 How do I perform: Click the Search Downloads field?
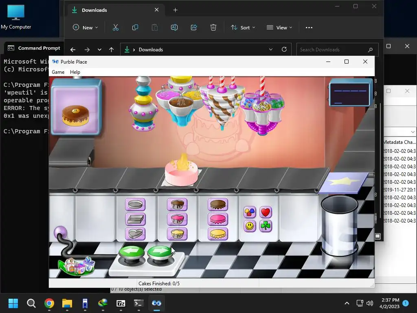tap(337, 49)
